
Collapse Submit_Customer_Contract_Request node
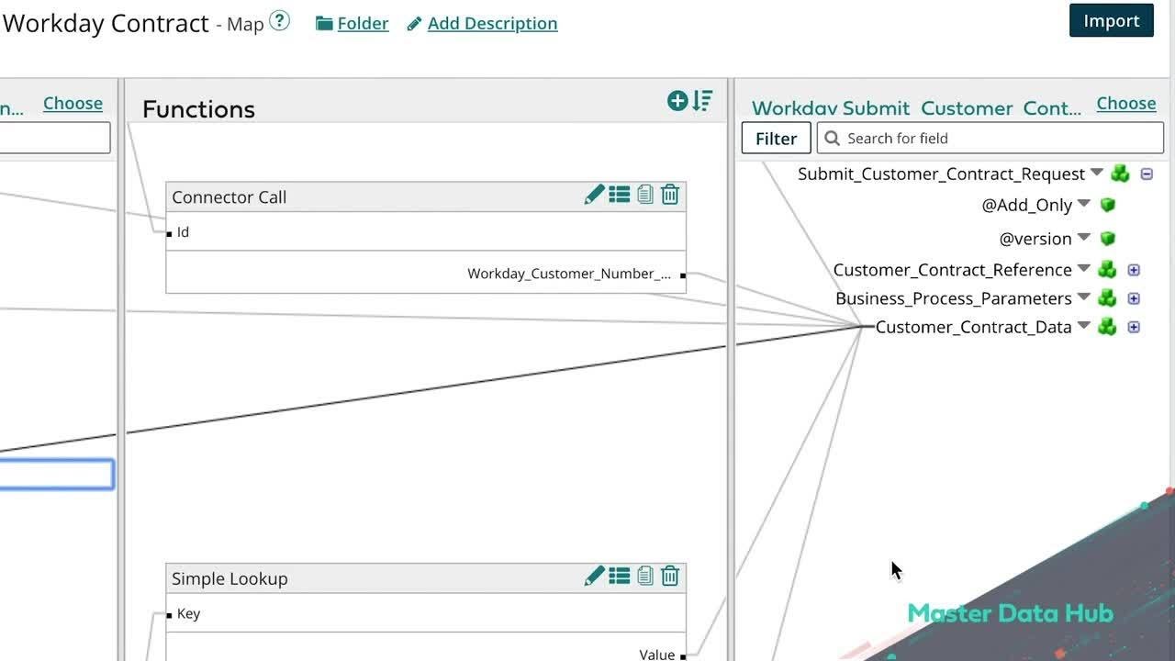(1147, 174)
